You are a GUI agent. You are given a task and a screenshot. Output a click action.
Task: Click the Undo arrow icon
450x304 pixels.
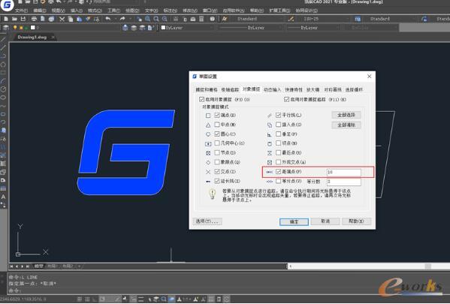[108, 19]
